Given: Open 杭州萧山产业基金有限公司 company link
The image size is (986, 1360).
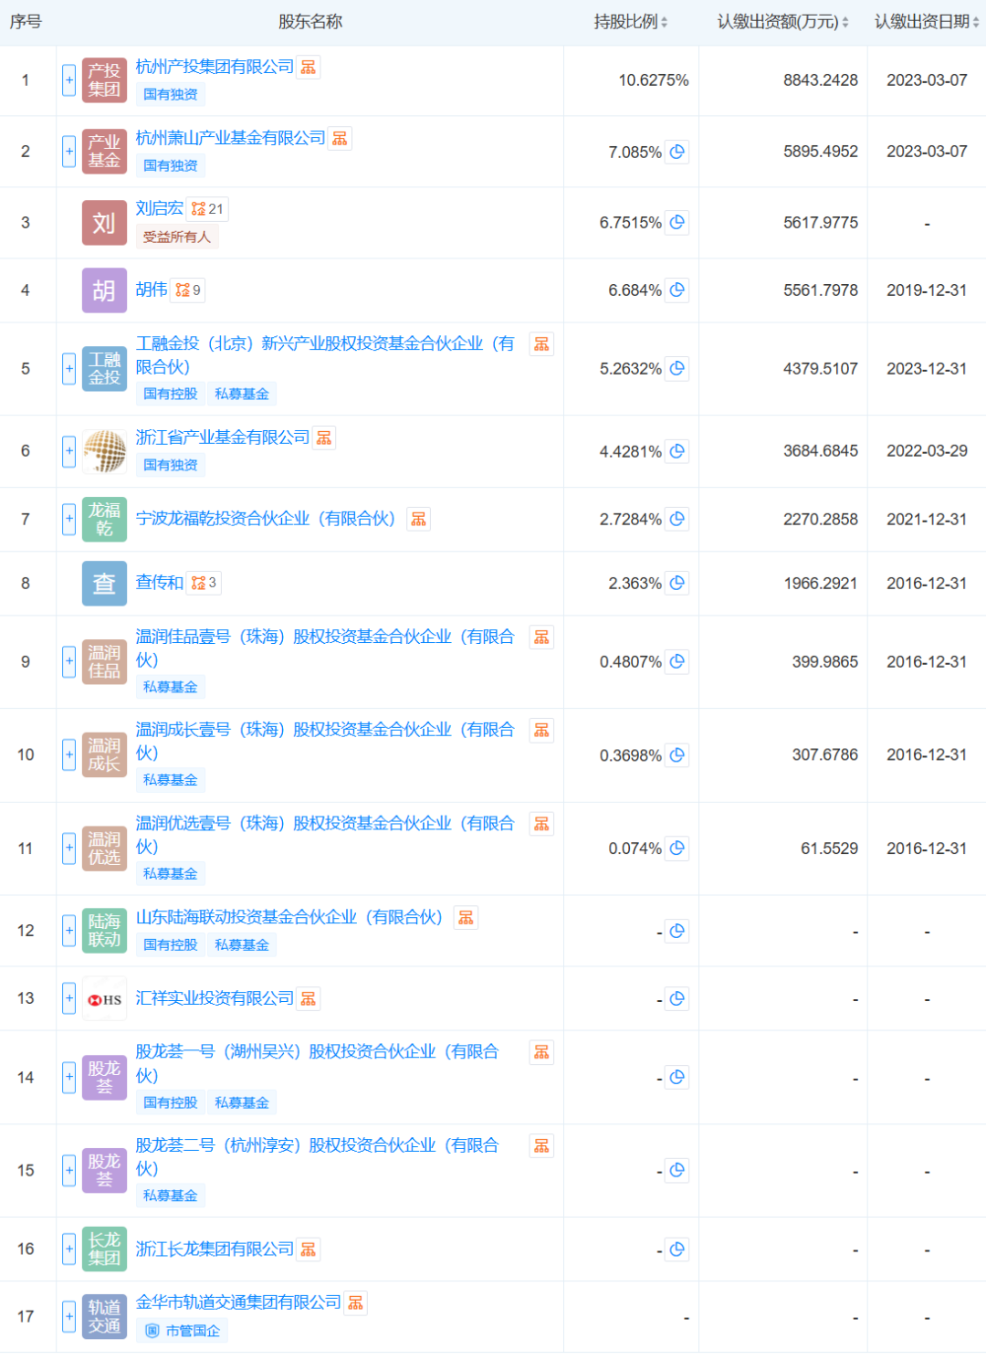Looking at the screenshot, I should [230, 138].
